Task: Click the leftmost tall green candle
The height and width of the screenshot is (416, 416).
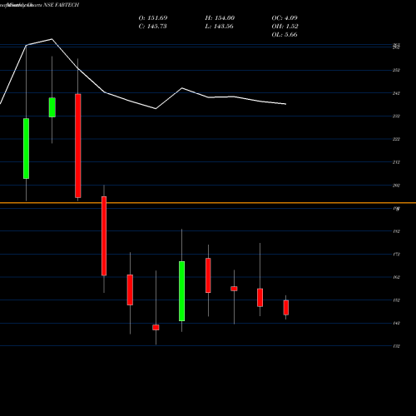Action: 26,148
